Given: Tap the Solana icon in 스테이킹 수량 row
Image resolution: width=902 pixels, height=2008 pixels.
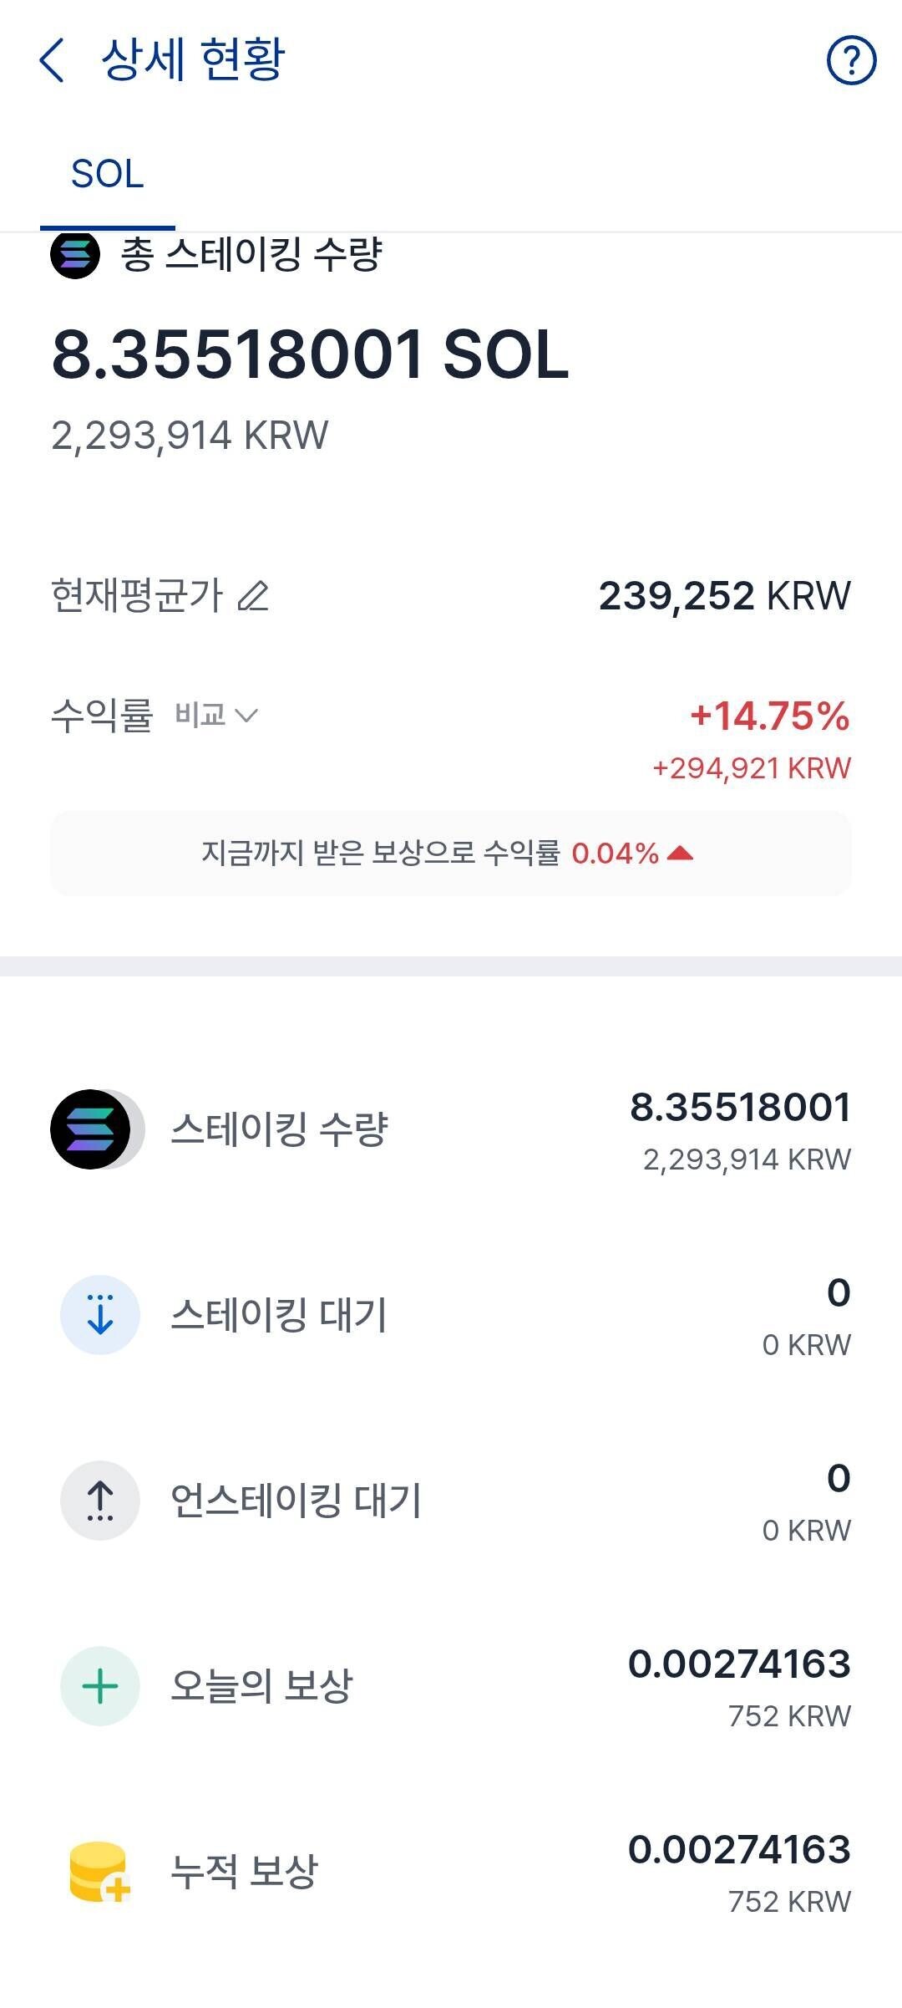Looking at the screenshot, I should (x=91, y=1129).
